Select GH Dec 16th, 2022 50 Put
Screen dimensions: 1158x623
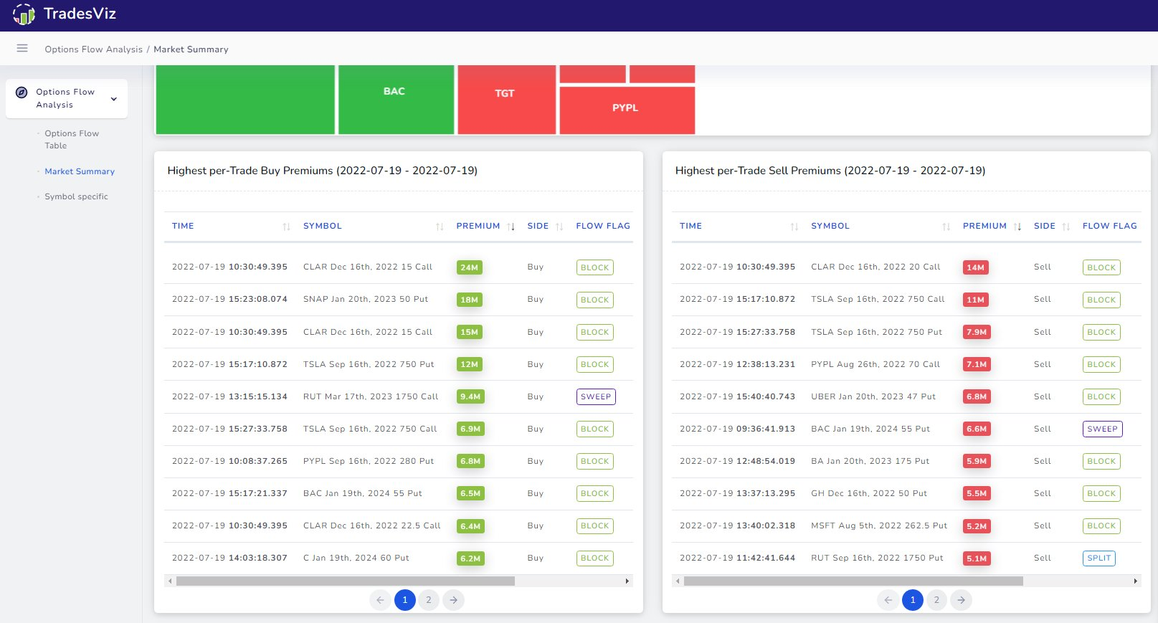tap(869, 493)
